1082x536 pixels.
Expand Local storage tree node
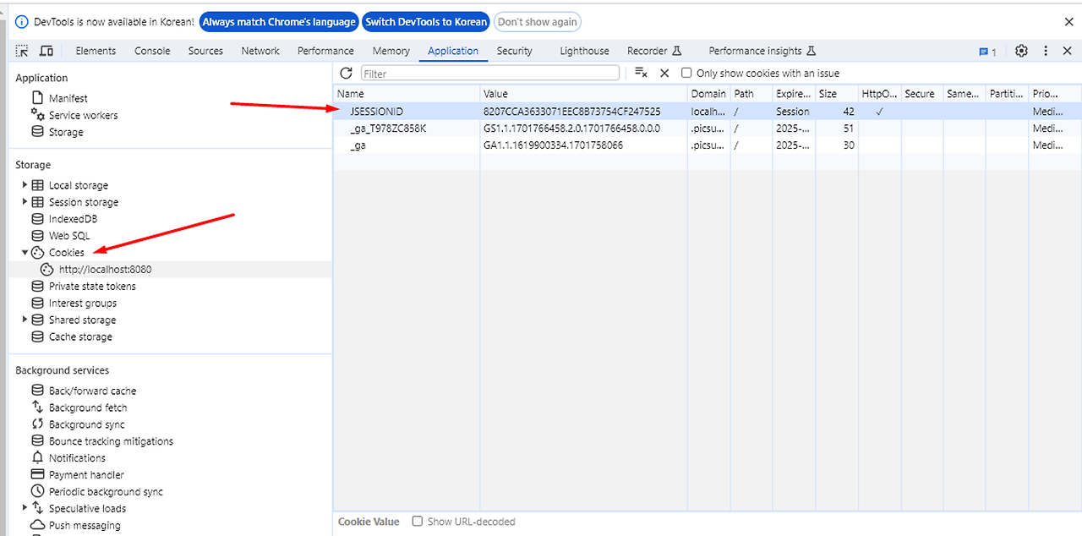25,185
